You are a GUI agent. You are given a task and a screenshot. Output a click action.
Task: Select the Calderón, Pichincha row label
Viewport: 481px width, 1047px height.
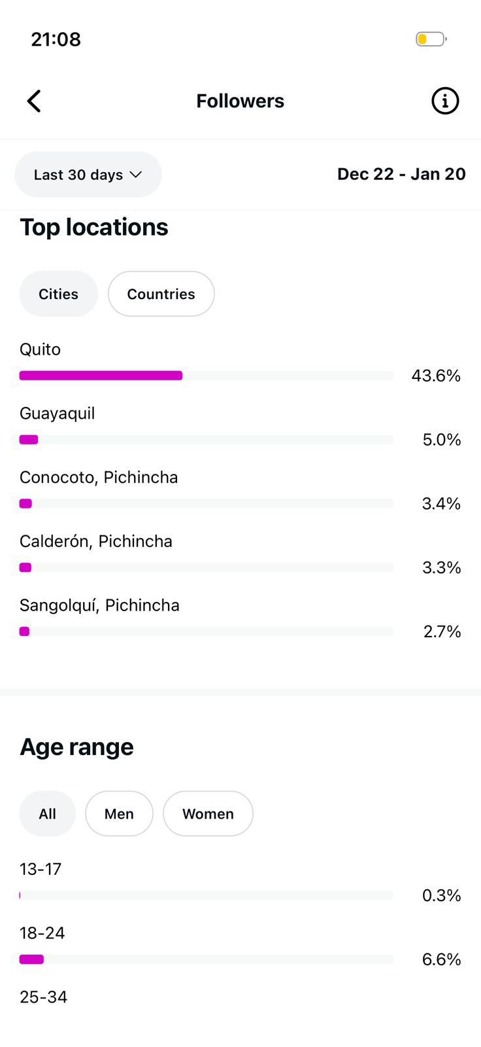click(x=96, y=541)
